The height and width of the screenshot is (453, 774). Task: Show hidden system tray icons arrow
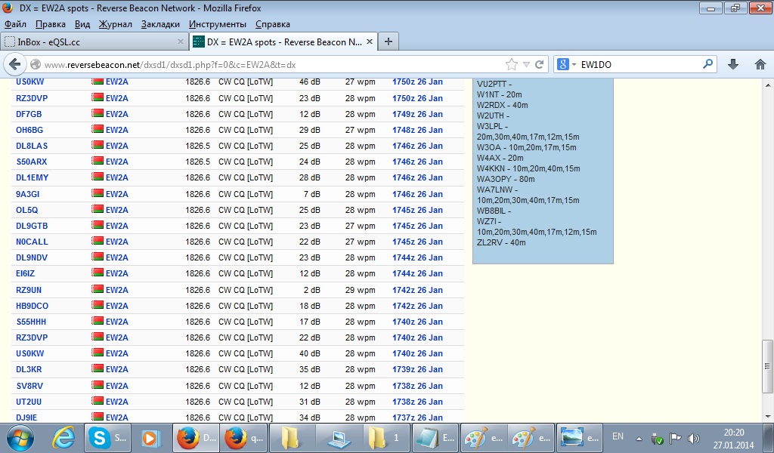(x=639, y=439)
